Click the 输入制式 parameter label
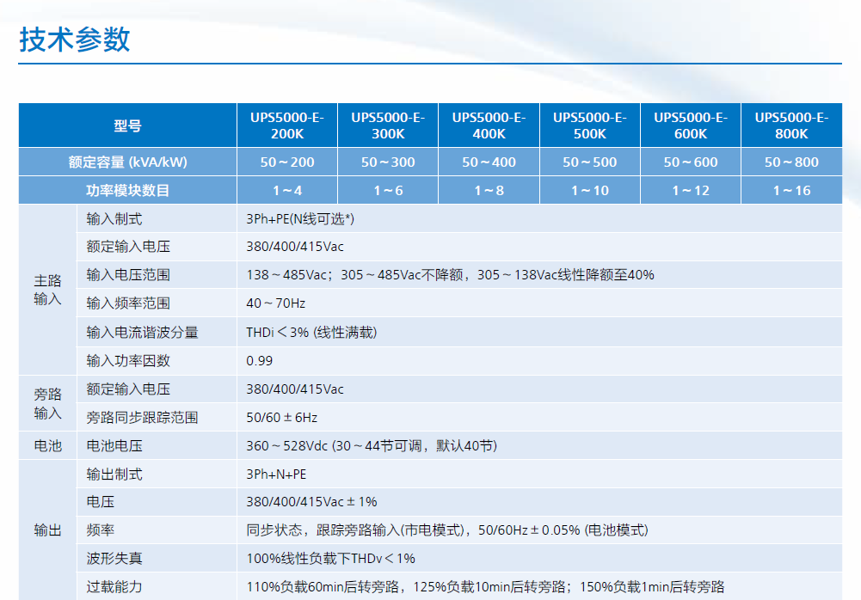This screenshot has width=861, height=600. point(114,219)
